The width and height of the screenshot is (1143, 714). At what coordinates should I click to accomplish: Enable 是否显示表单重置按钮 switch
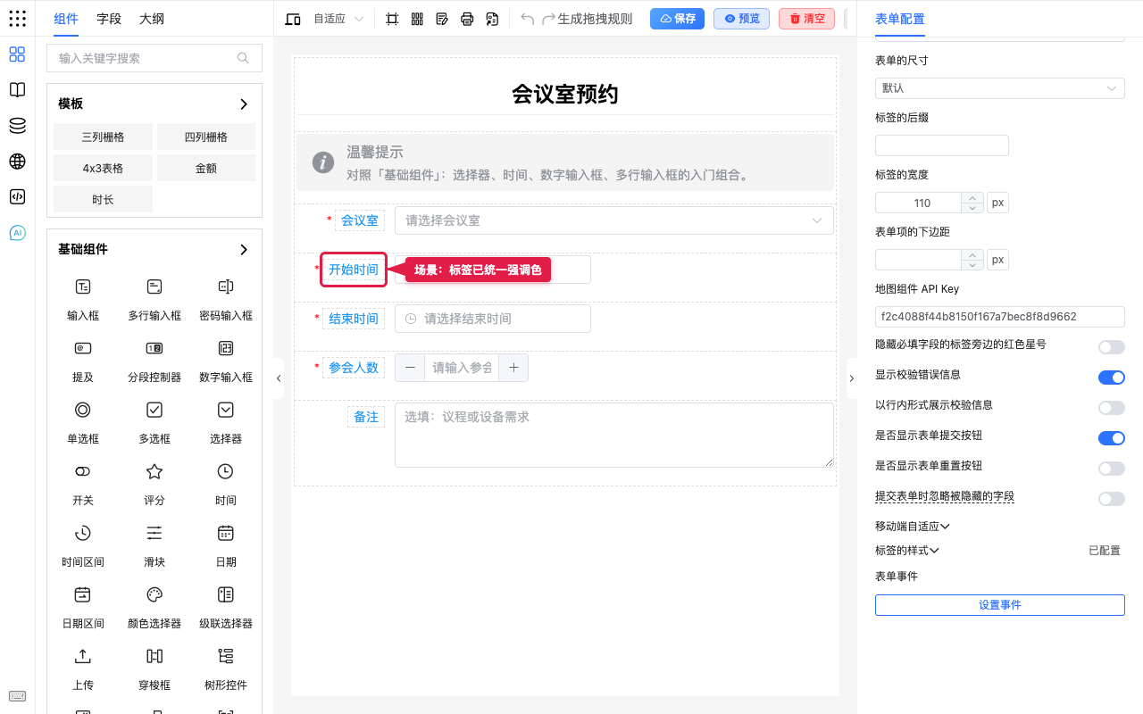pos(1112,469)
